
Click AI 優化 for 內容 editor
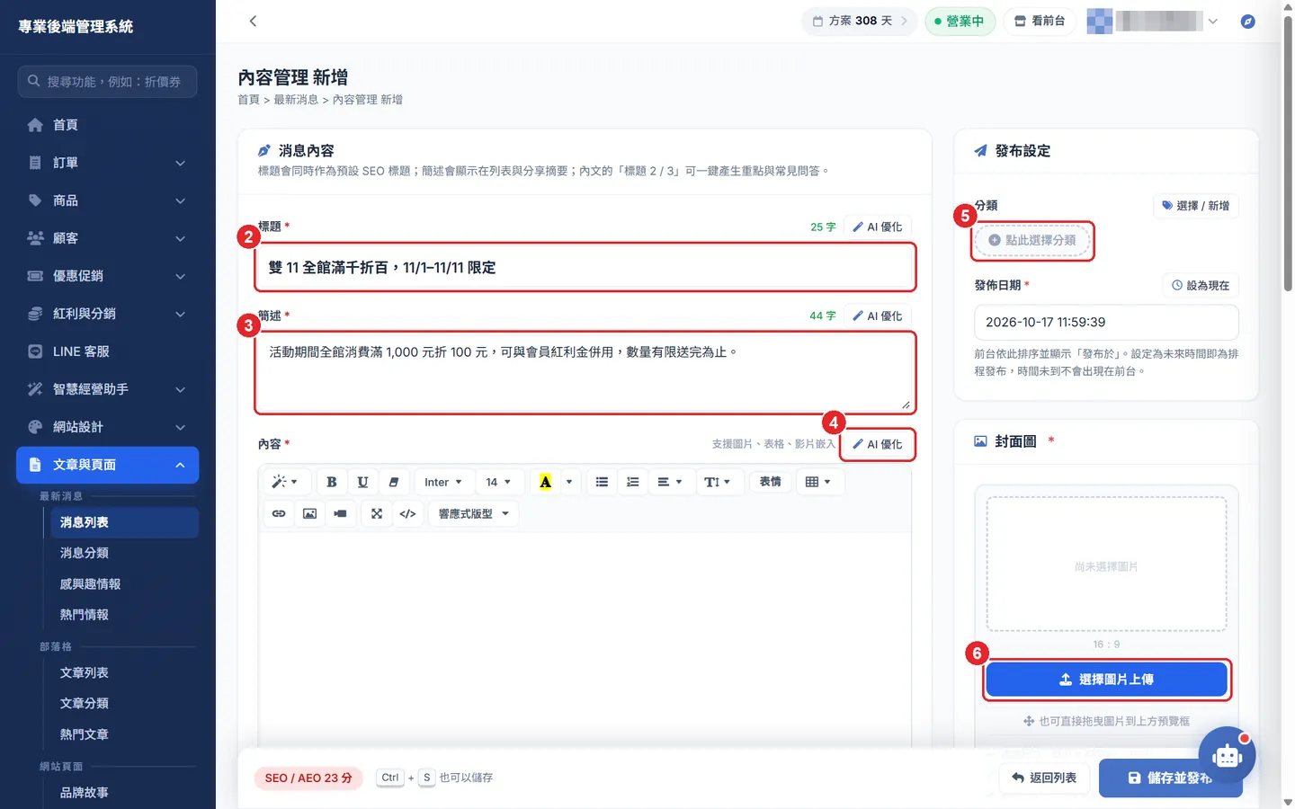click(878, 444)
